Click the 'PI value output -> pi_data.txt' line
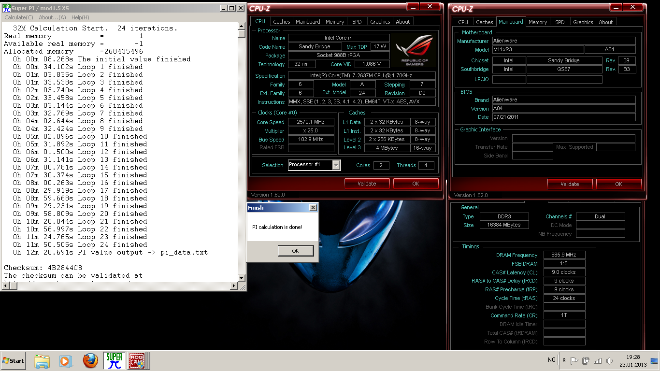 tap(110, 252)
